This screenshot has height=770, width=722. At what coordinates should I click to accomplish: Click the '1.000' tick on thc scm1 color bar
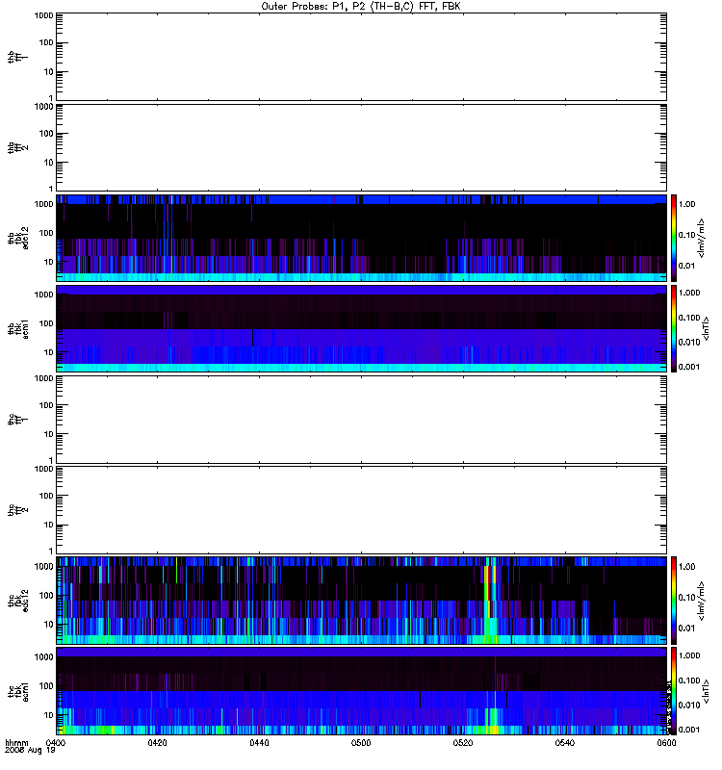coord(688,655)
